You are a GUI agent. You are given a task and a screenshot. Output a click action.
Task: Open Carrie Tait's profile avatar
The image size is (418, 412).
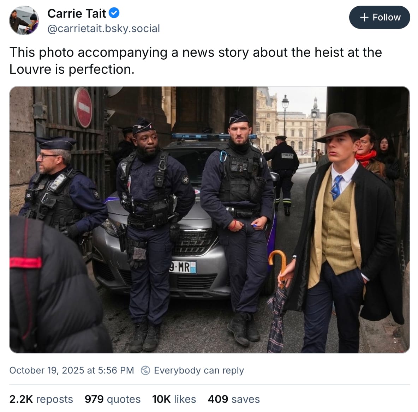[24, 20]
